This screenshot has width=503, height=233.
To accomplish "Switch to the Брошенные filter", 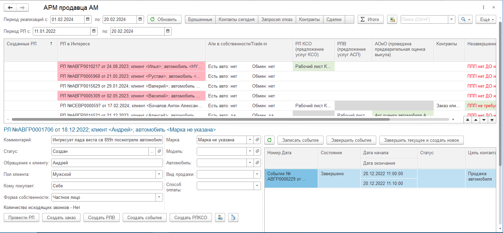I will [x=200, y=19].
